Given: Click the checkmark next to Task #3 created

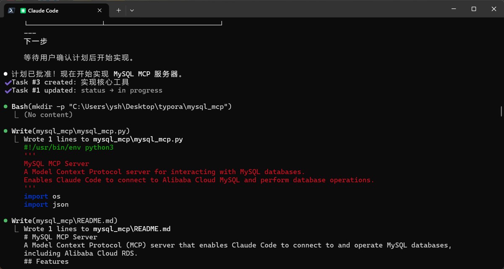Looking at the screenshot, I should pos(8,82).
